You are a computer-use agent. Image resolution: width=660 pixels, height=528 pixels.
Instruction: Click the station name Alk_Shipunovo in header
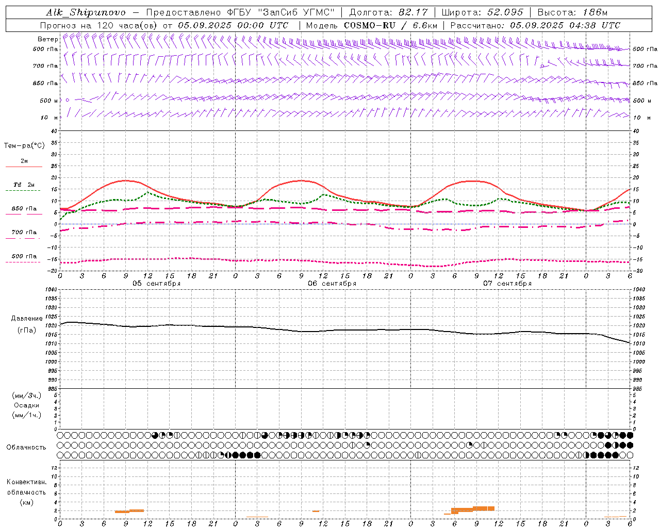click(86, 12)
